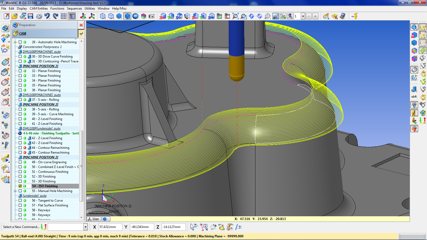Click the Save floppy disk icon
Viewport: 427px width, 240px height.
click(30, 16)
